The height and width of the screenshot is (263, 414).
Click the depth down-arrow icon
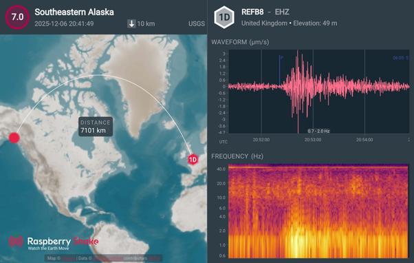[x=131, y=23]
